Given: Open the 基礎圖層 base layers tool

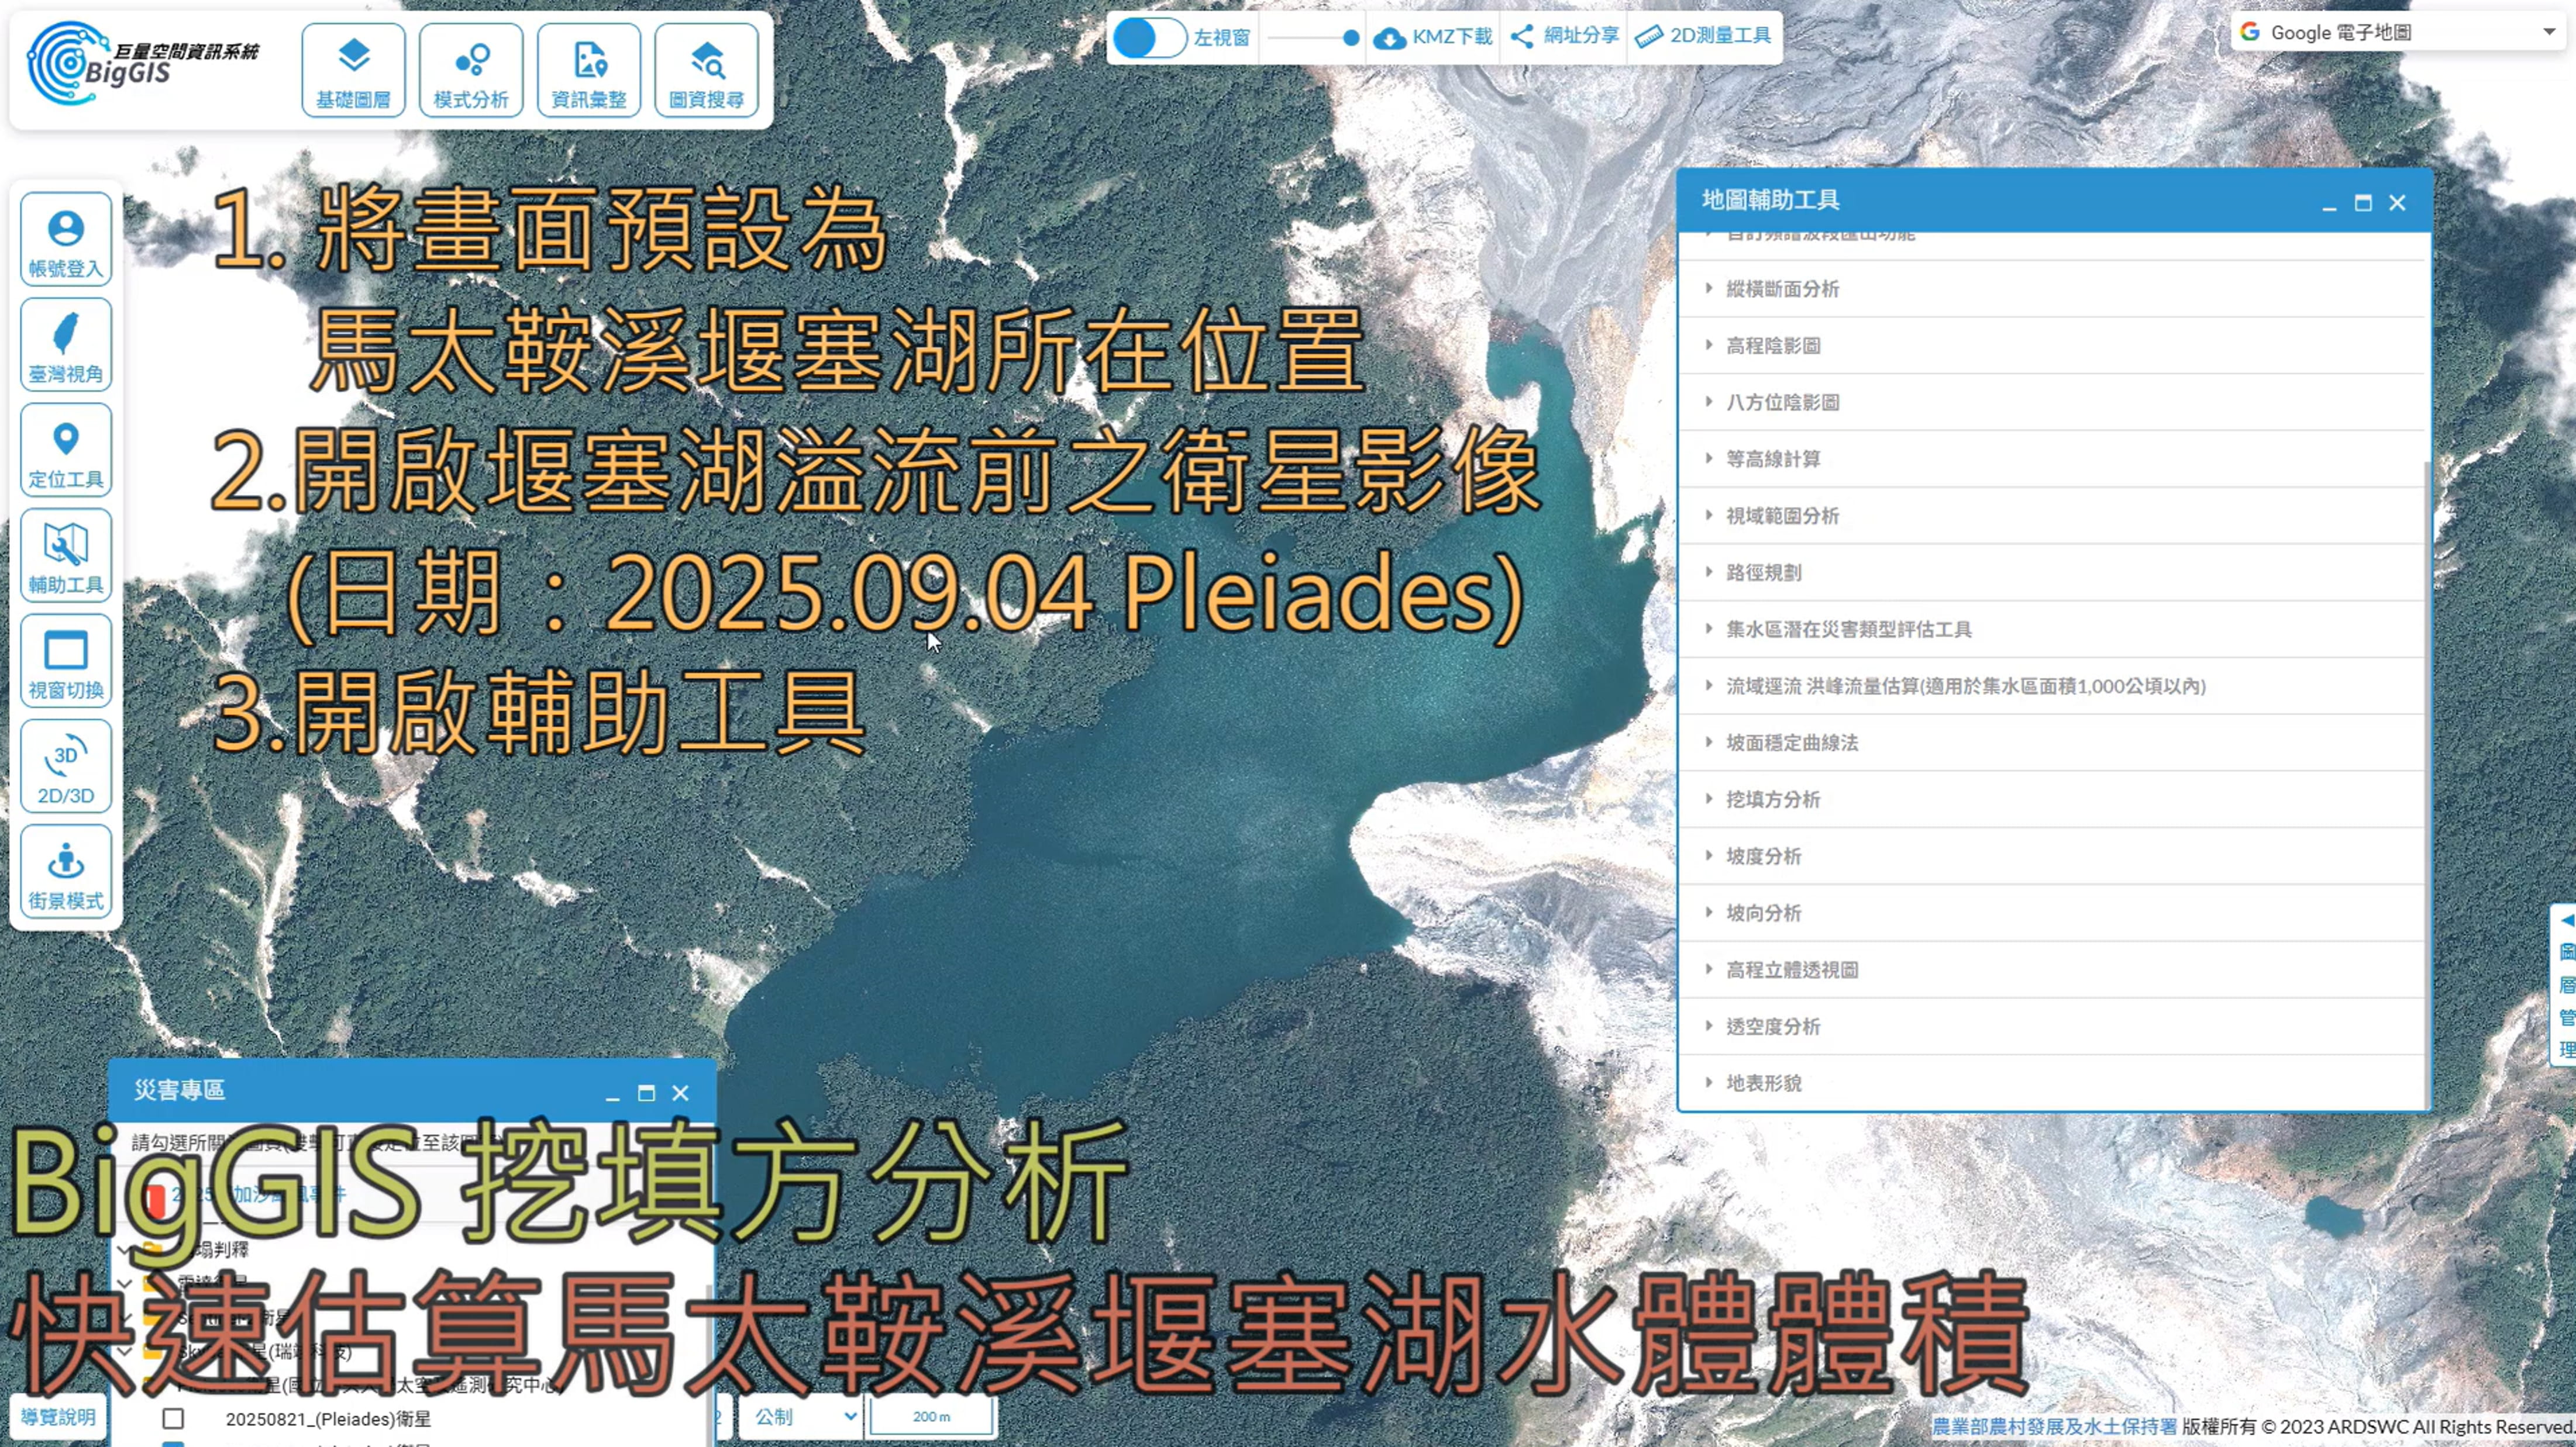Looking at the screenshot, I should pos(353,70).
